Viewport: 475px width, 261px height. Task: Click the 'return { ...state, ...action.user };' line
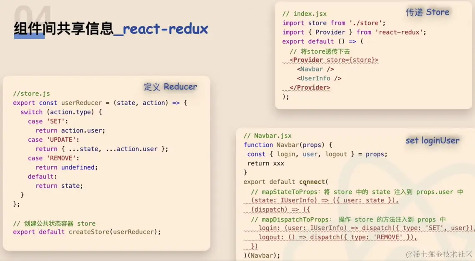click(x=102, y=149)
